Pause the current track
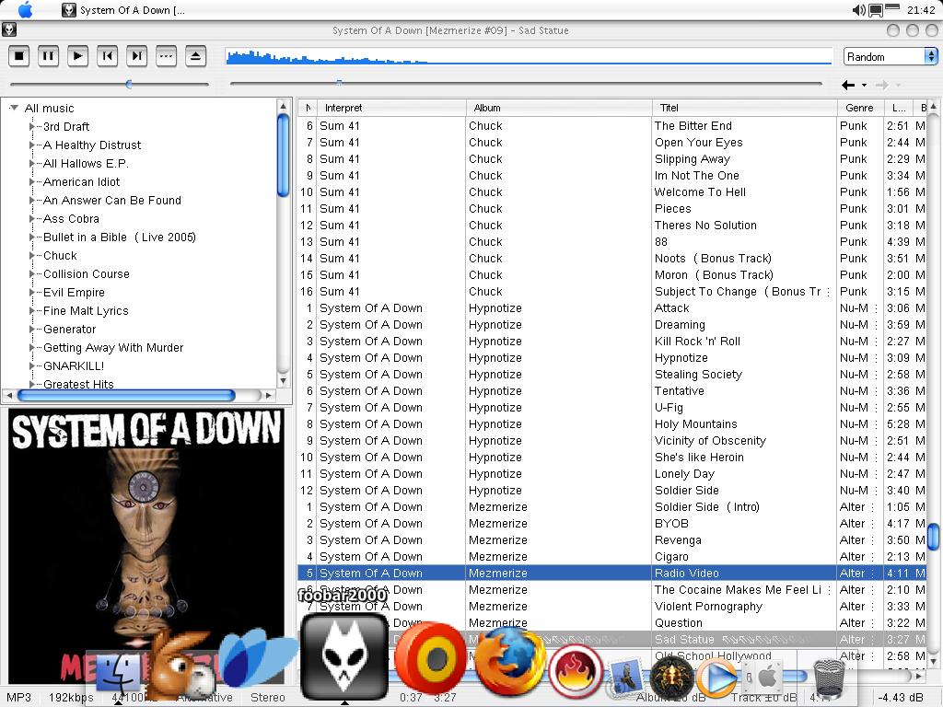Viewport: 943px width, 707px height. (x=49, y=56)
